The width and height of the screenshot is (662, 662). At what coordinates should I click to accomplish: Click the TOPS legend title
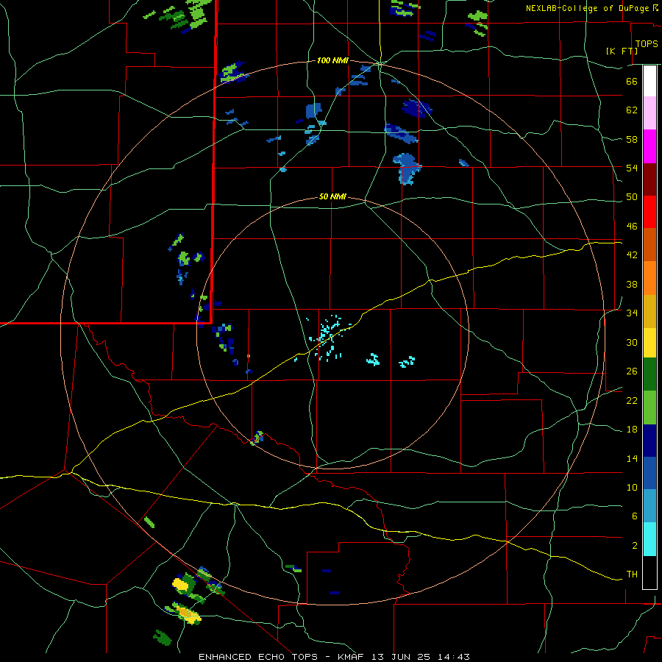click(647, 44)
